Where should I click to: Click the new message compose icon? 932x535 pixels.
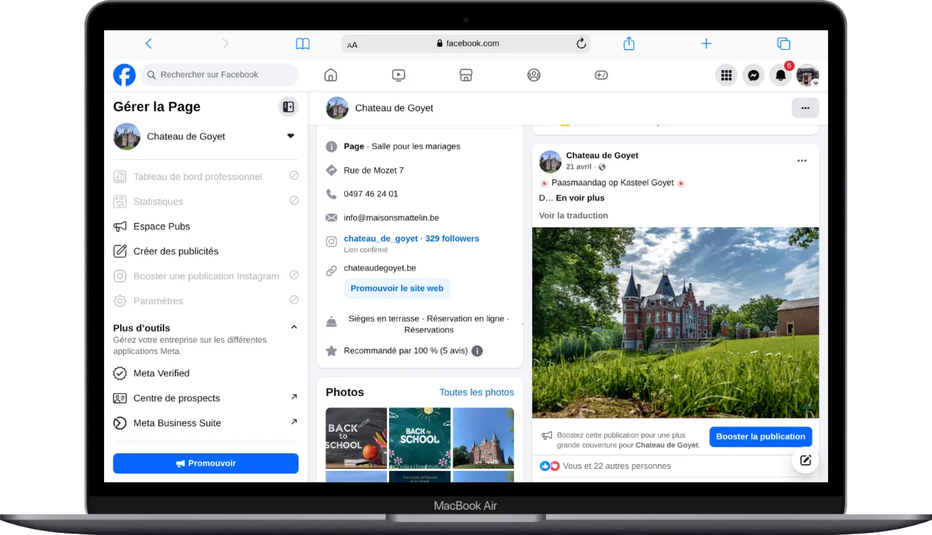tap(805, 460)
